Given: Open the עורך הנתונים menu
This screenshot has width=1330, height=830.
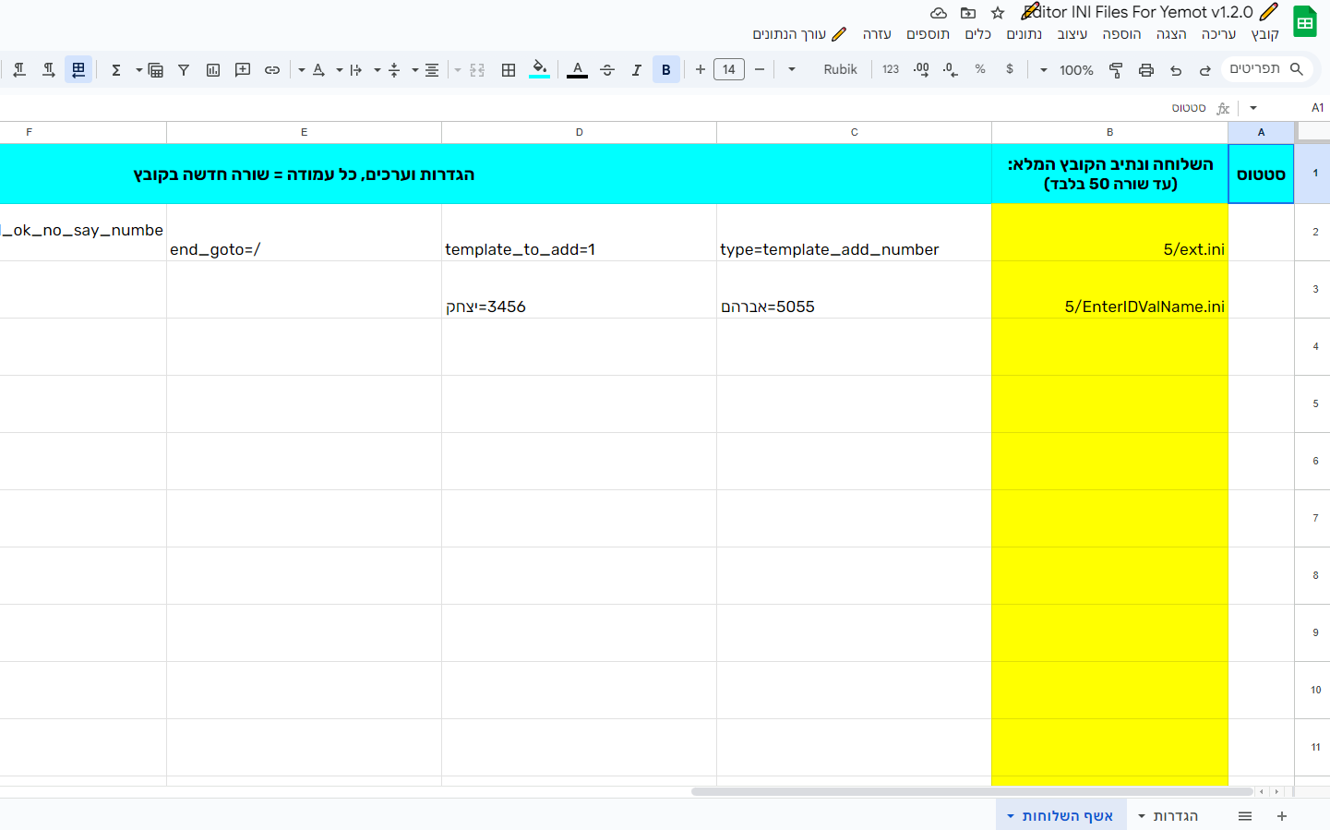Looking at the screenshot, I should pos(799,34).
